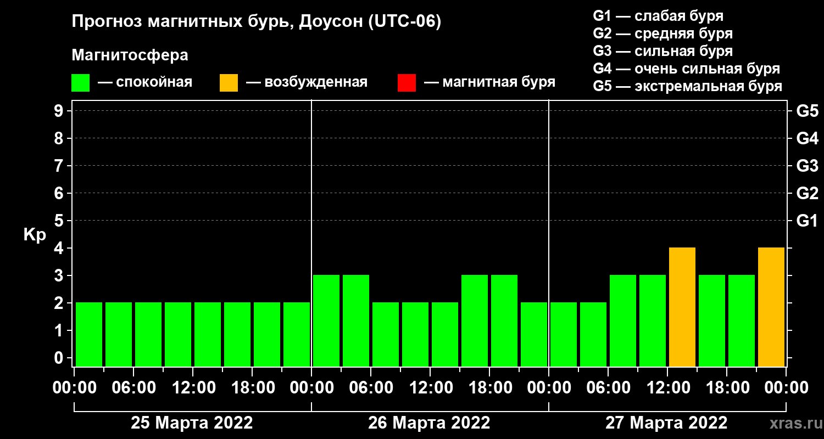Click the Kp axis value 1
This screenshot has width=824, height=439.
click(60, 330)
